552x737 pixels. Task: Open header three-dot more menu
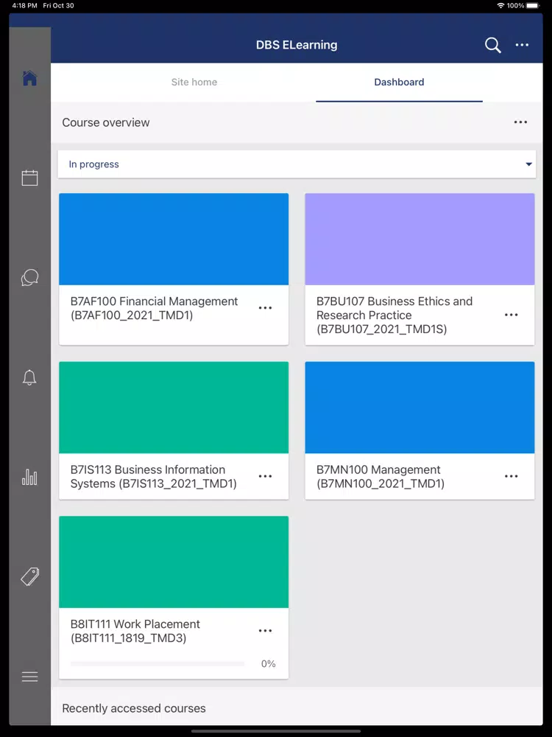click(x=522, y=45)
